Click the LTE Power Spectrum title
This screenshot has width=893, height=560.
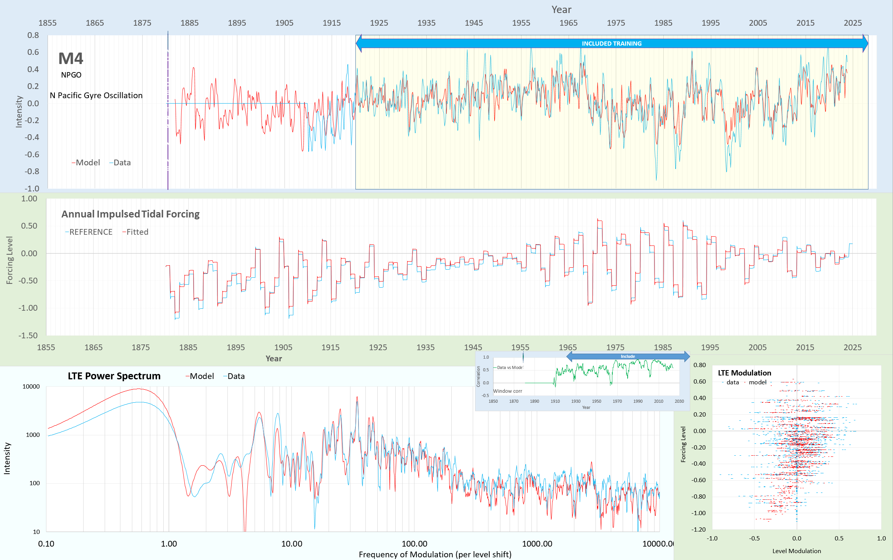[x=114, y=376]
